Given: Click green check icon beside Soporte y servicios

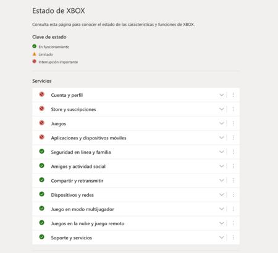Looking at the screenshot, I should [x=42, y=237].
